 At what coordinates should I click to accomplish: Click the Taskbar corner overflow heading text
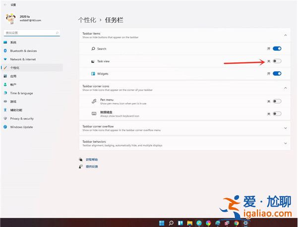[x=98, y=126]
